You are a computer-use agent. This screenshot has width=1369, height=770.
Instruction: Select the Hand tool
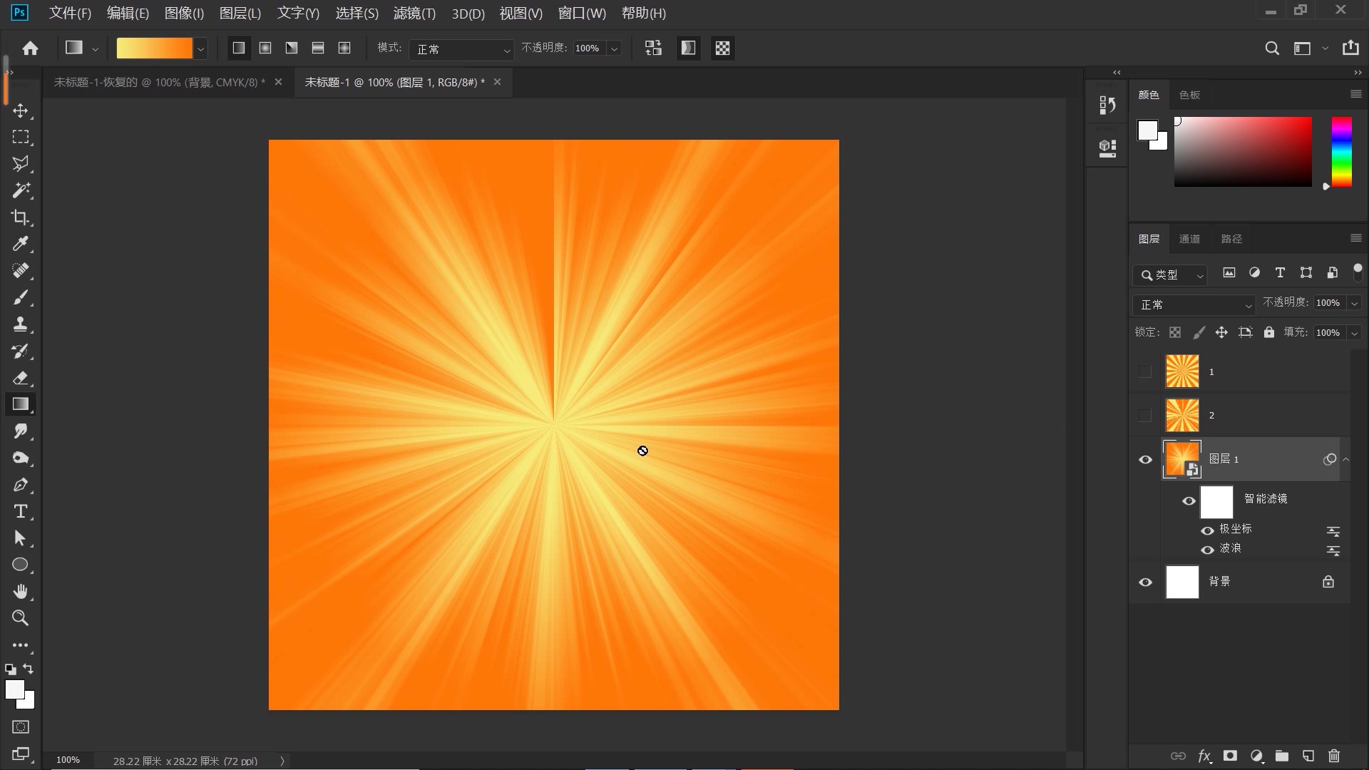point(21,592)
